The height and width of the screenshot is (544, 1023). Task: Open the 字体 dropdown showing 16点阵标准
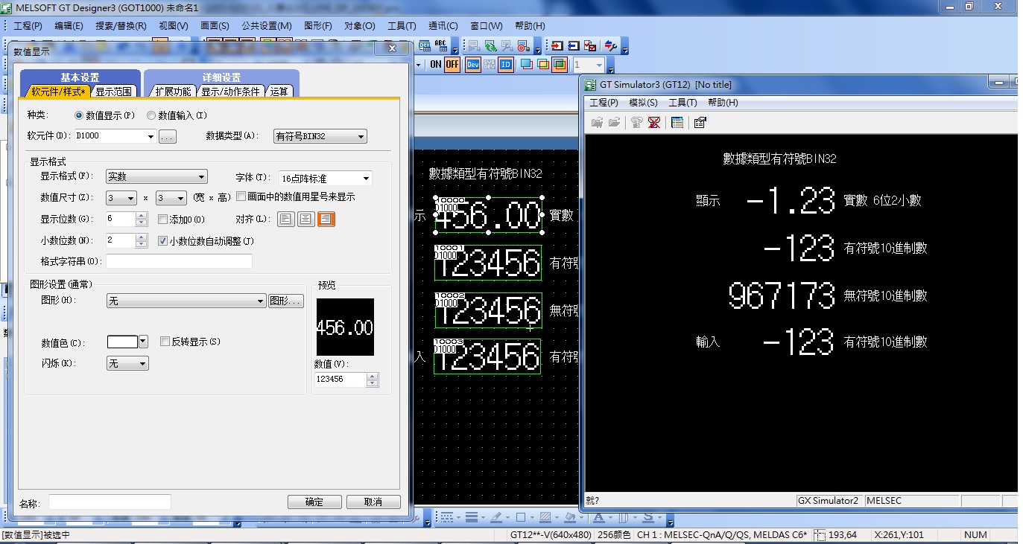pos(325,179)
